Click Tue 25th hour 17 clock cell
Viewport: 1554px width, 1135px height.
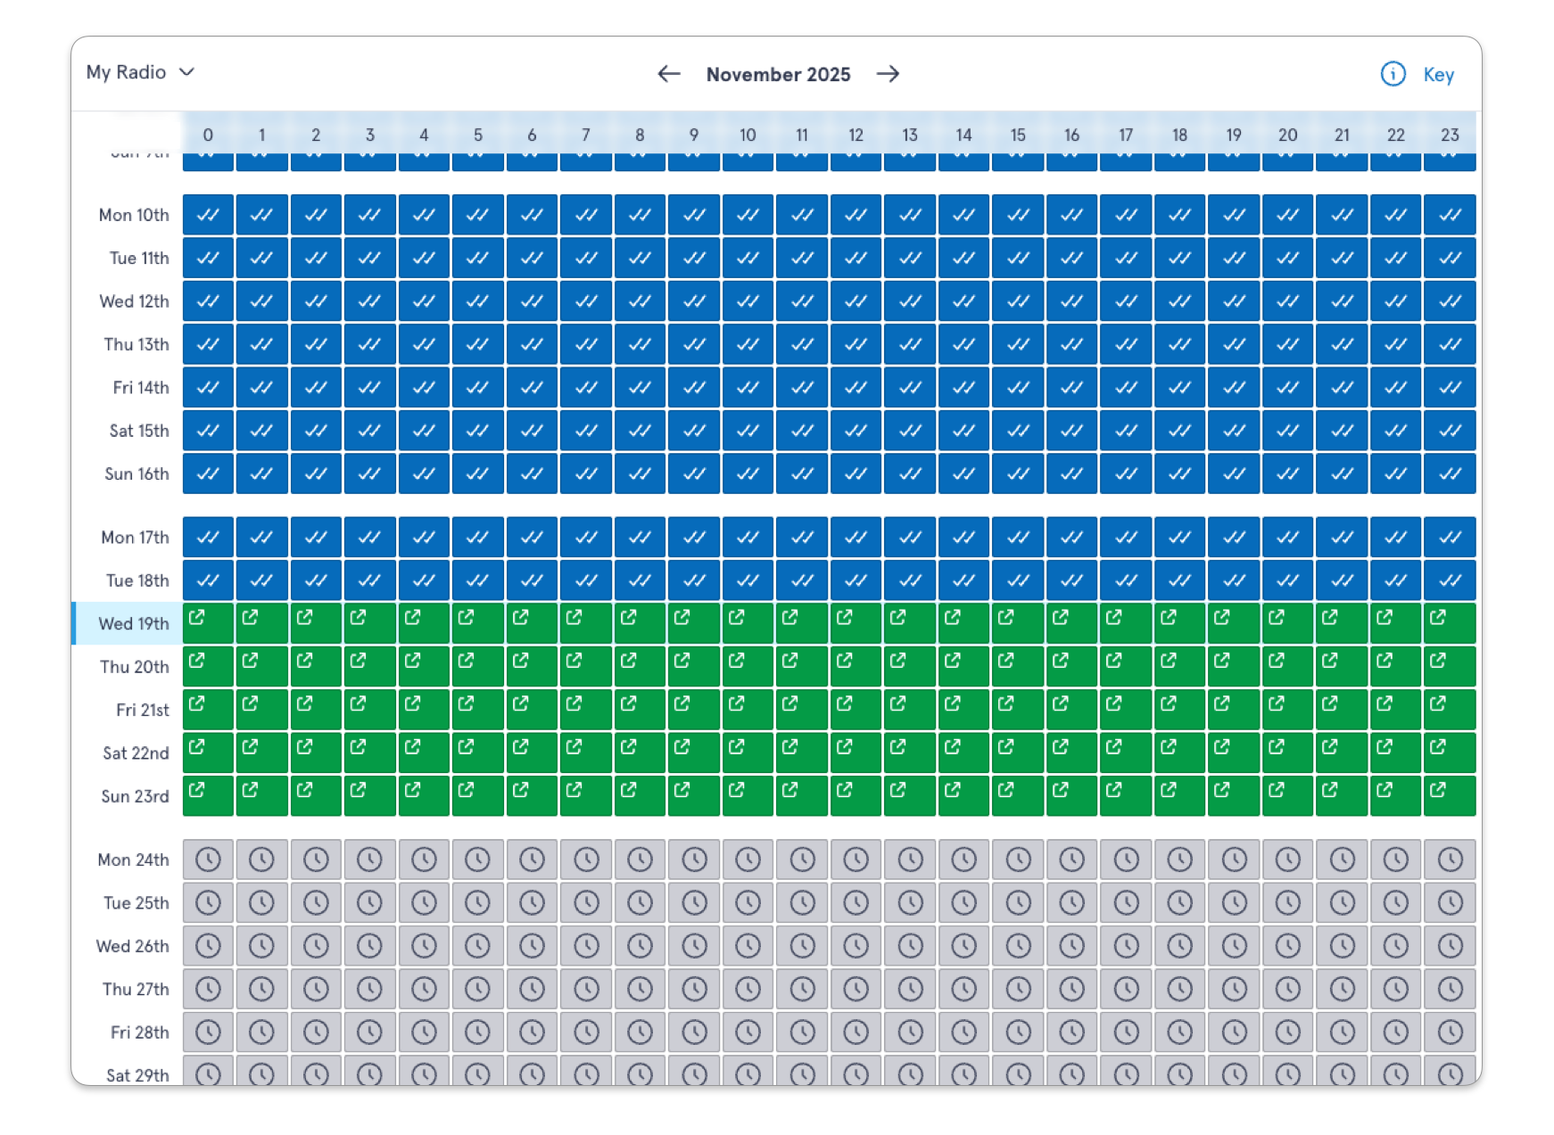[x=1126, y=902]
